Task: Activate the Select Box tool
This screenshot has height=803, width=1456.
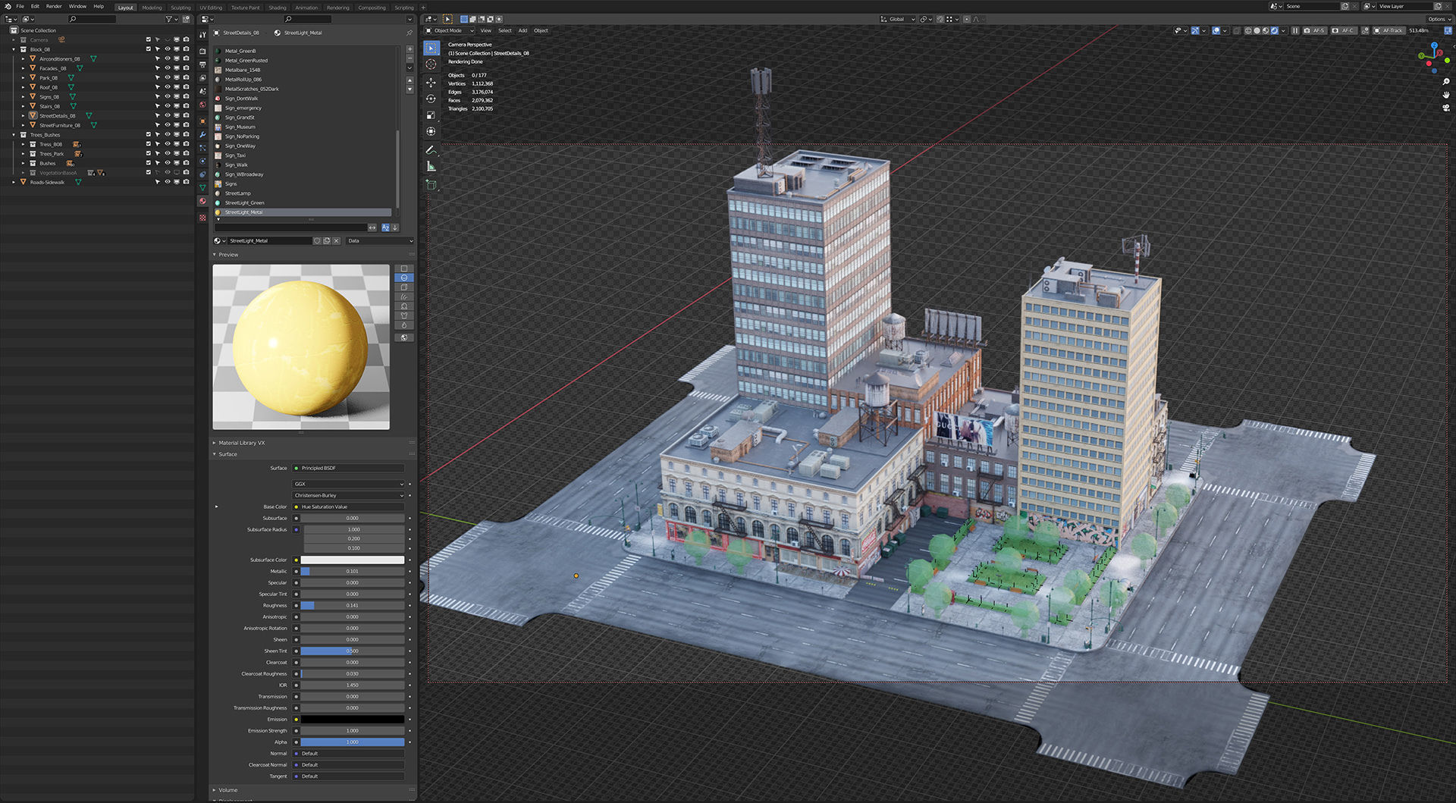Action: 431,48
